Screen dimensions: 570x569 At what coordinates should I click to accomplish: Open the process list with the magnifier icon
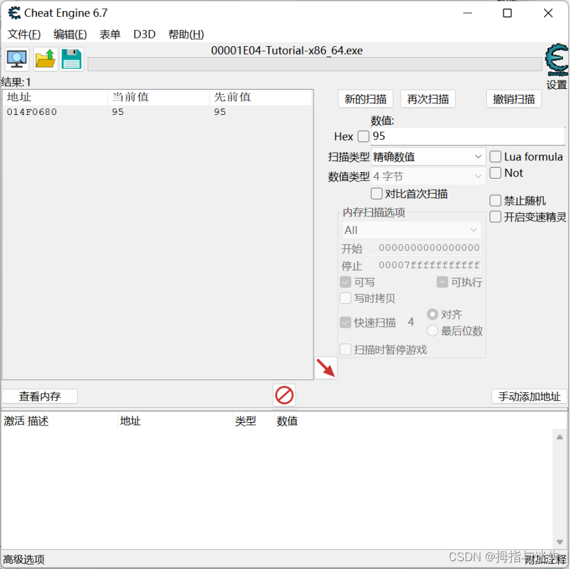coord(16,59)
